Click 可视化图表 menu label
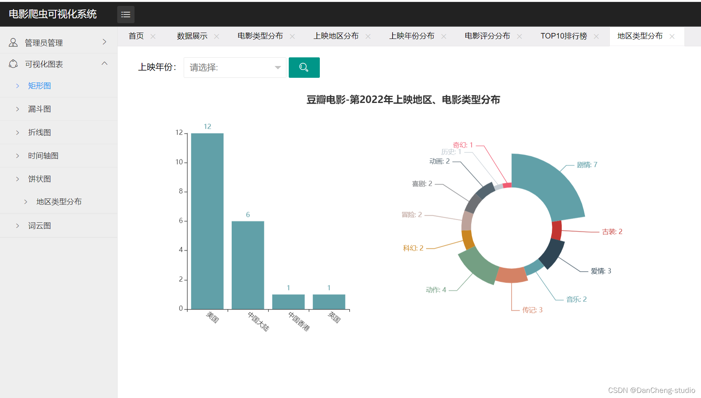 (44, 64)
